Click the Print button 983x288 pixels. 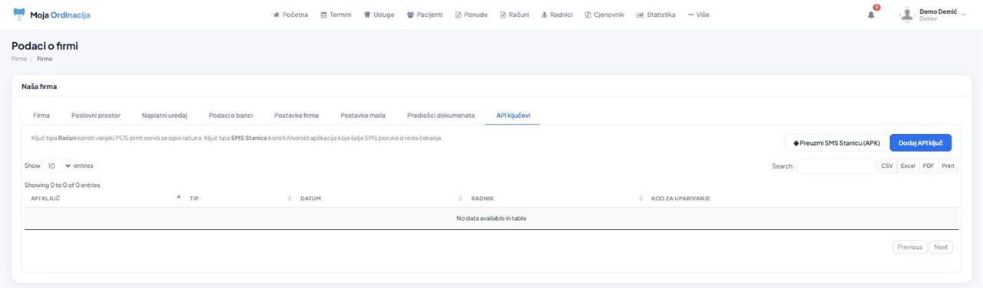click(x=948, y=166)
